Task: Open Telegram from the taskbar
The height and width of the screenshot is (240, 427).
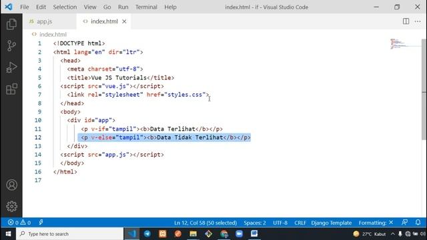Action: (147, 234)
